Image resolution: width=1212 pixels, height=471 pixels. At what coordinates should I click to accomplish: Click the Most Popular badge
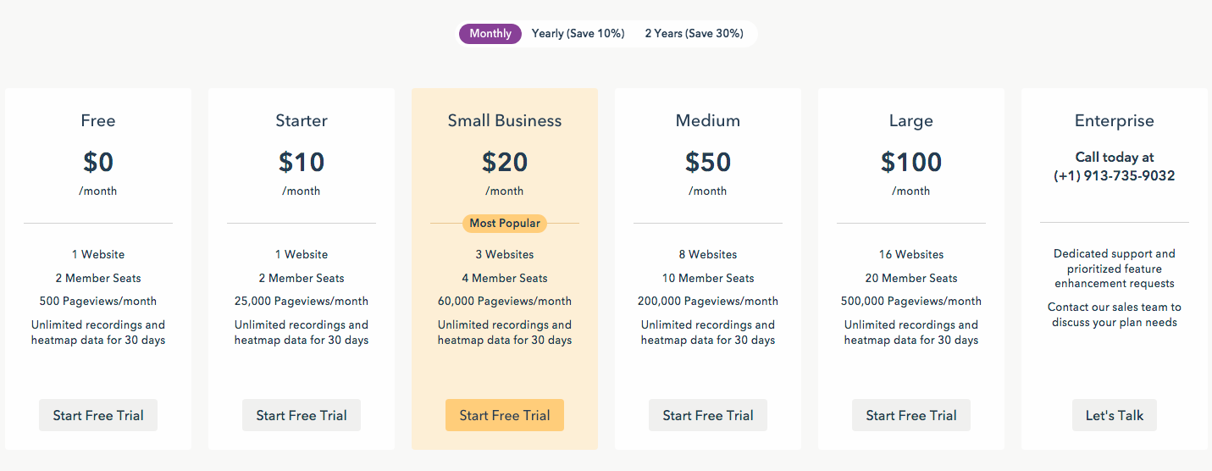(x=505, y=224)
